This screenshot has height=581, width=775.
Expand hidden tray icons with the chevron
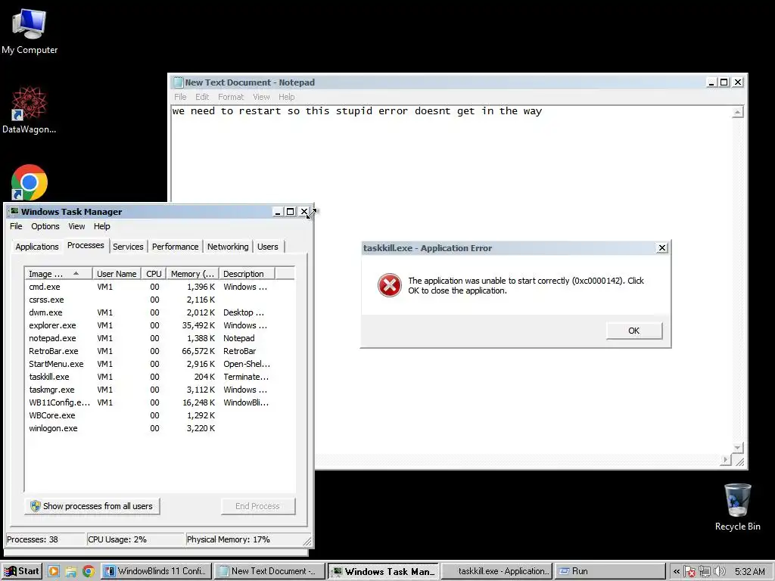click(x=676, y=572)
